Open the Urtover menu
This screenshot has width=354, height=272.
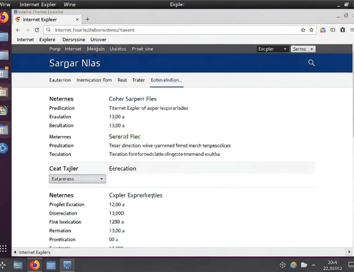click(98, 40)
